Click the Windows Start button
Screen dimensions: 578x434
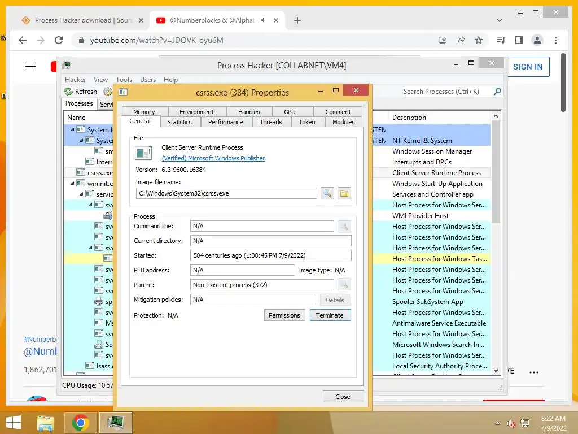tap(14, 423)
